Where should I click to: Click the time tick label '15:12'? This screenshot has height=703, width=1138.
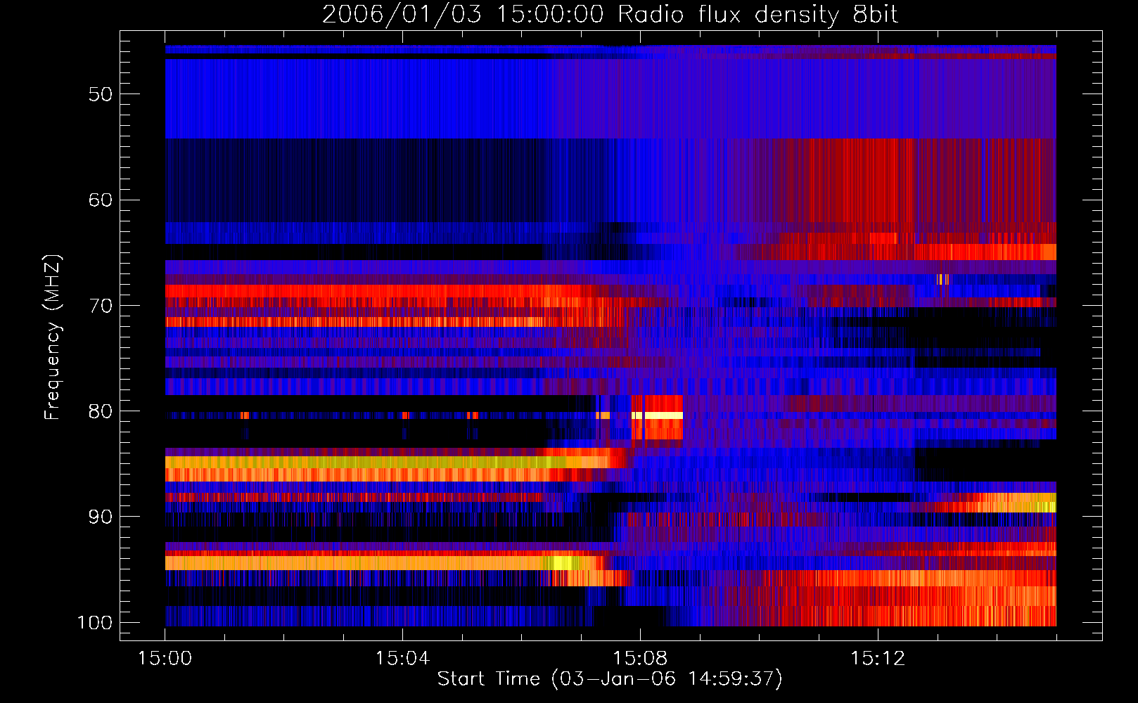pyautogui.click(x=877, y=659)
